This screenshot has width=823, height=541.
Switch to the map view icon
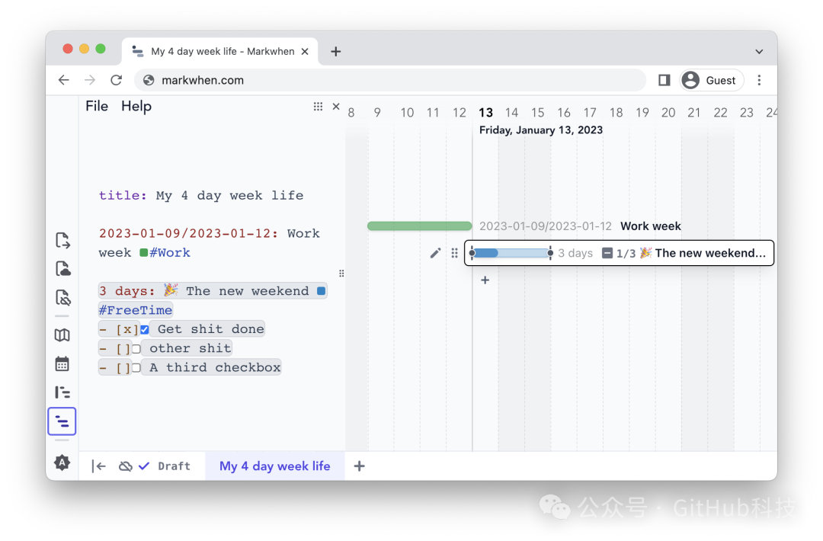62,335
